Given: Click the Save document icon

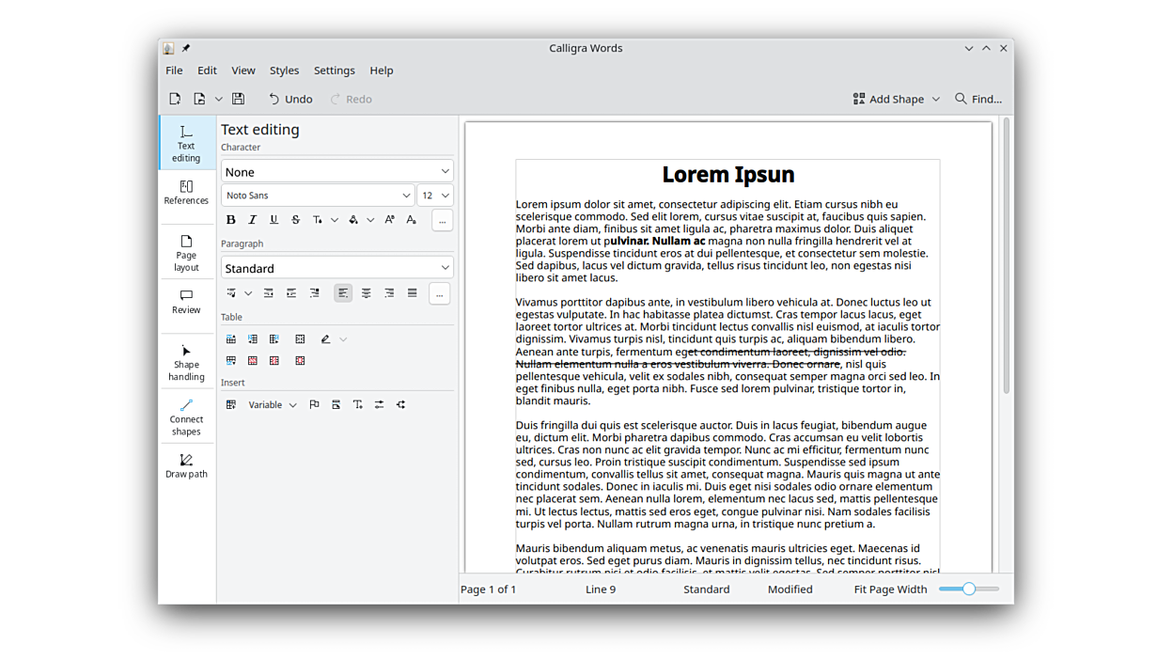Looking at the screenshot, I should tap(238, 99).
